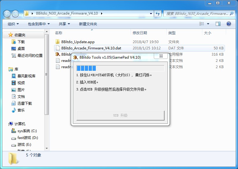Screen dimensions: 238x169
Task: Click the magnifier search icon
Action: coord(232,13)
